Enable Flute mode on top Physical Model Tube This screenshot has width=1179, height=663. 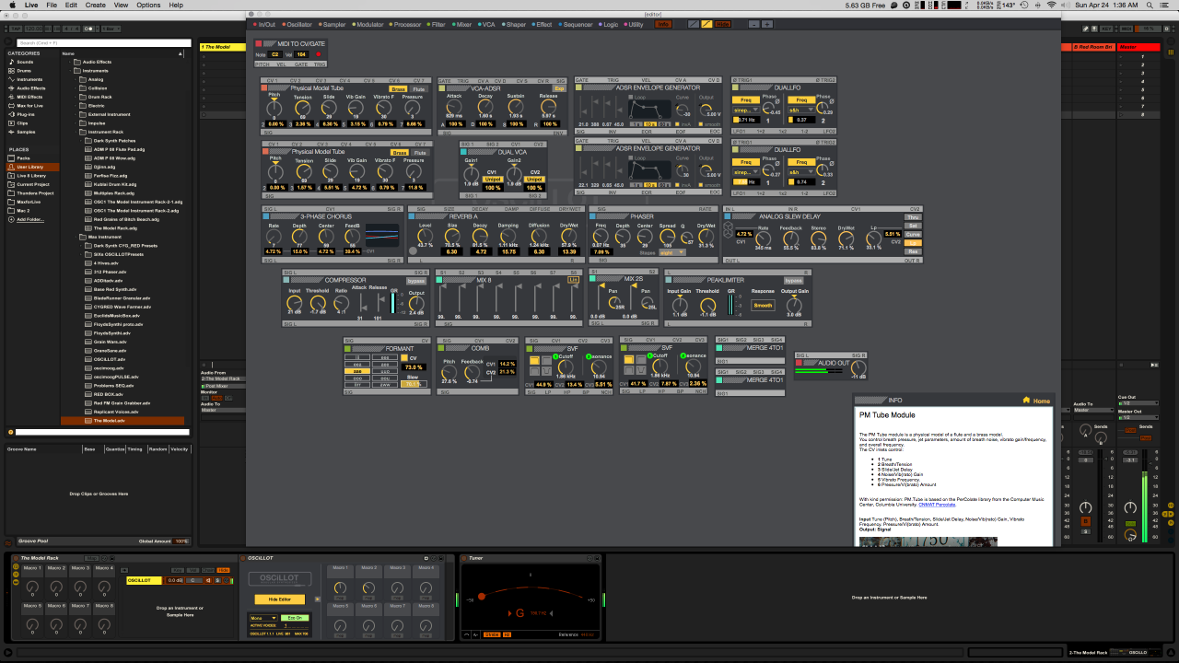pos(419,88)
